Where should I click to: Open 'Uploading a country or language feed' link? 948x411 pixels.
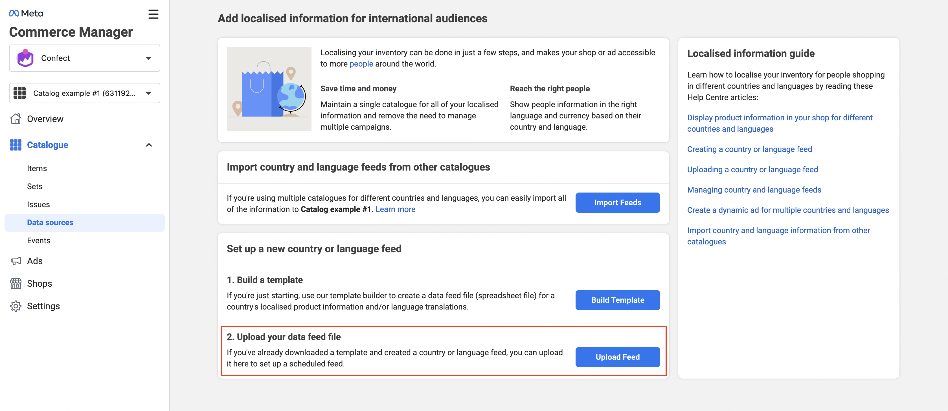point(752,169)
